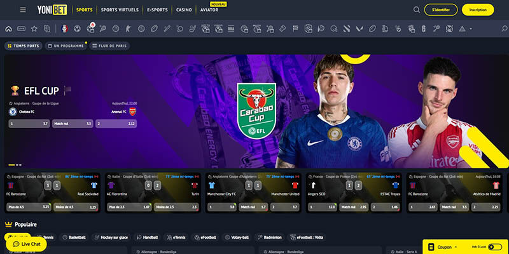
Task: Select the rugby ball icon
Action: [x=154, y=29]
